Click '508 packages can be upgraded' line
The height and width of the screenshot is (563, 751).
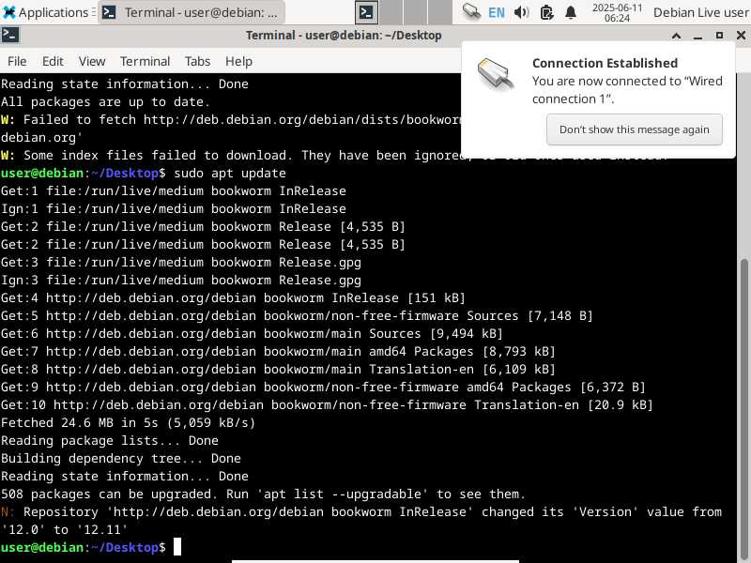263,495
